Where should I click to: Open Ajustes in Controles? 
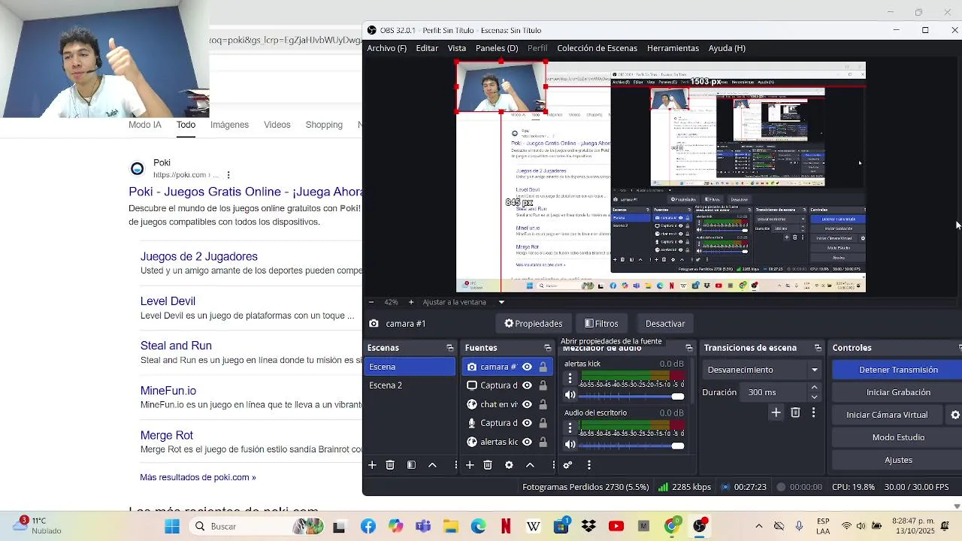898,460
